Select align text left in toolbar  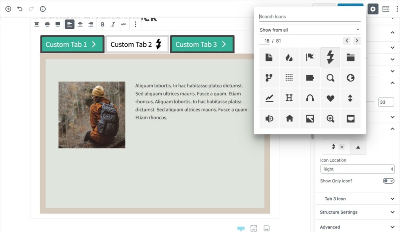click(x=70, y=24)
